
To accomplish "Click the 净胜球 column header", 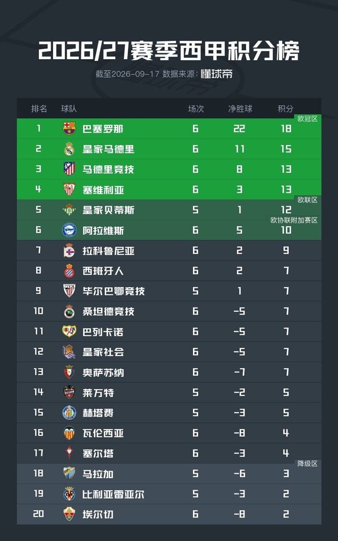I will click(240, 108).
